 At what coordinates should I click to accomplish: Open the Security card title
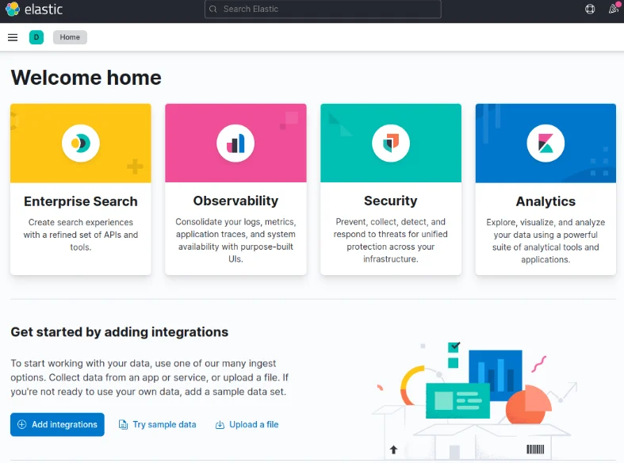(391, 201)
